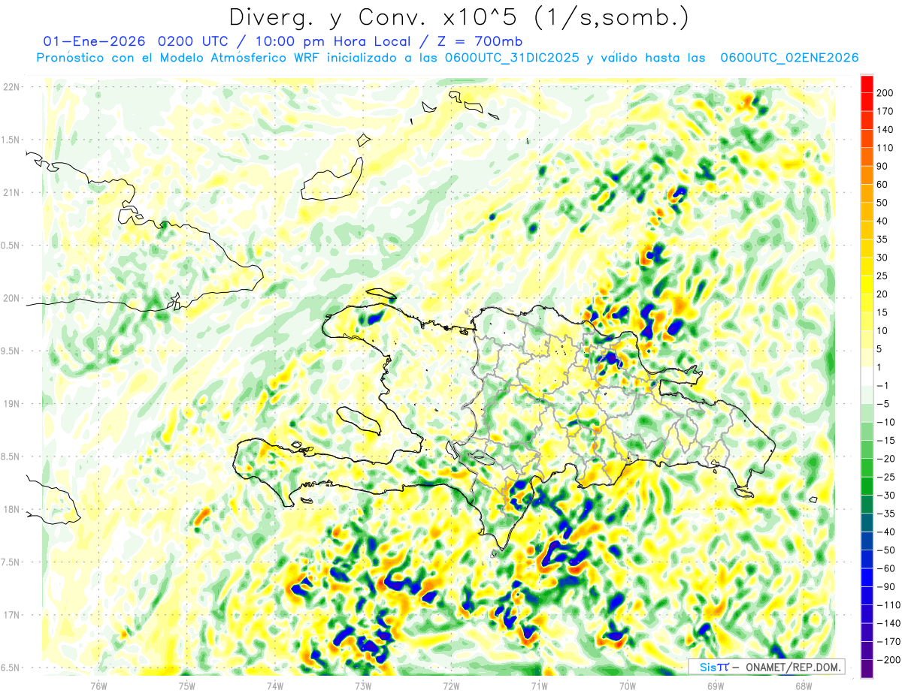Click the 73W longitude label
Screen dimensions: 902x696
click(x=363, y=685)
